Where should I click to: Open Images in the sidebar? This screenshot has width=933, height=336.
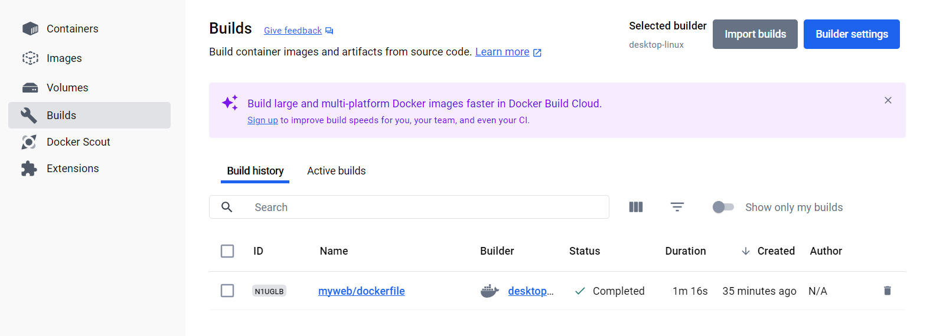pyautogui.click(x=89, y=58)
